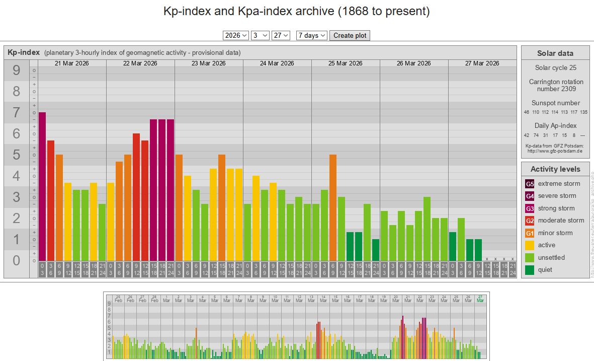The image size is (594, 361).
Task: Click the magenta 21-24h bar on 22 Mar
Action: click(171, 190)
